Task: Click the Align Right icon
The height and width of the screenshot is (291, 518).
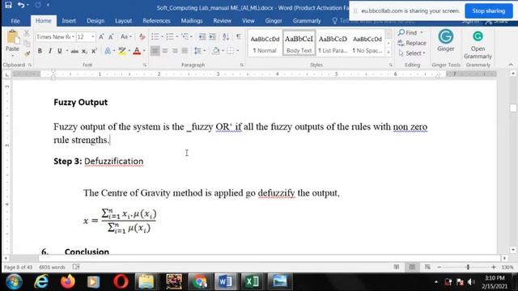Action: point(175,51)
